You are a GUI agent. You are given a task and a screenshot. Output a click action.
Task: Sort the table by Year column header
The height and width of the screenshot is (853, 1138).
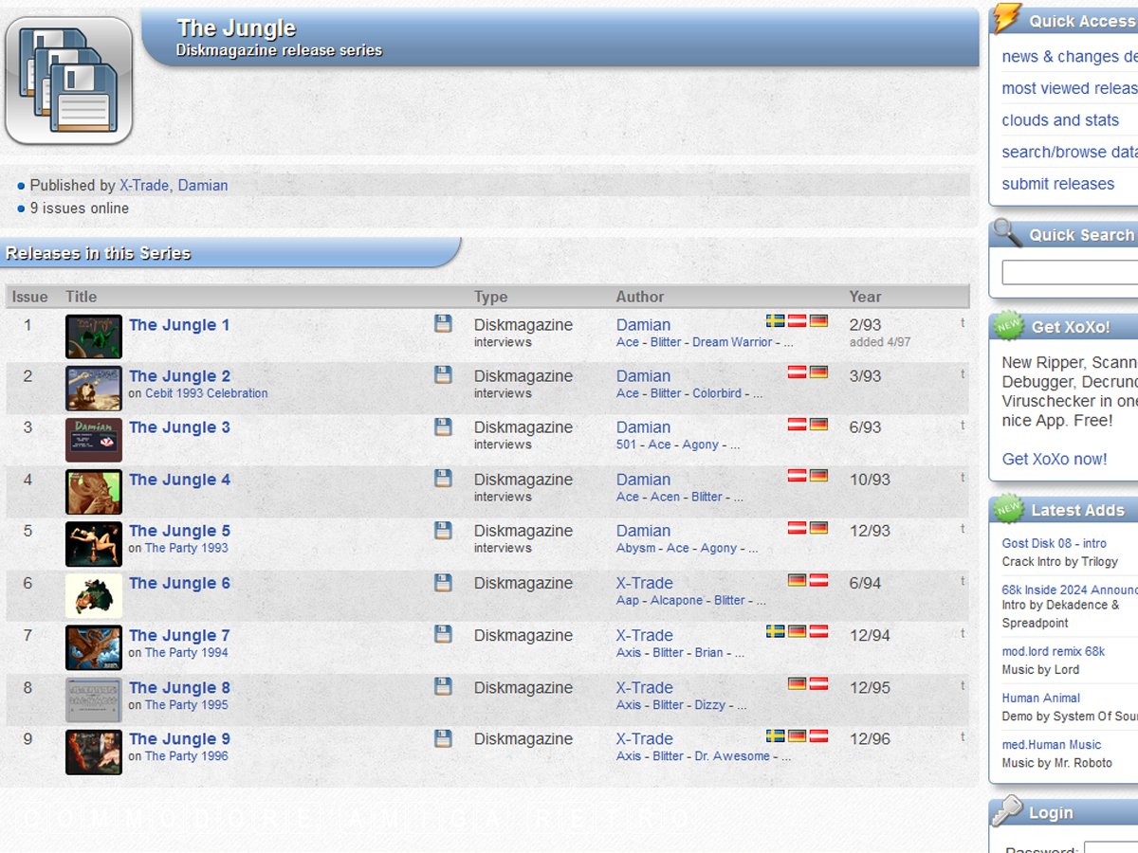(865, 297)
